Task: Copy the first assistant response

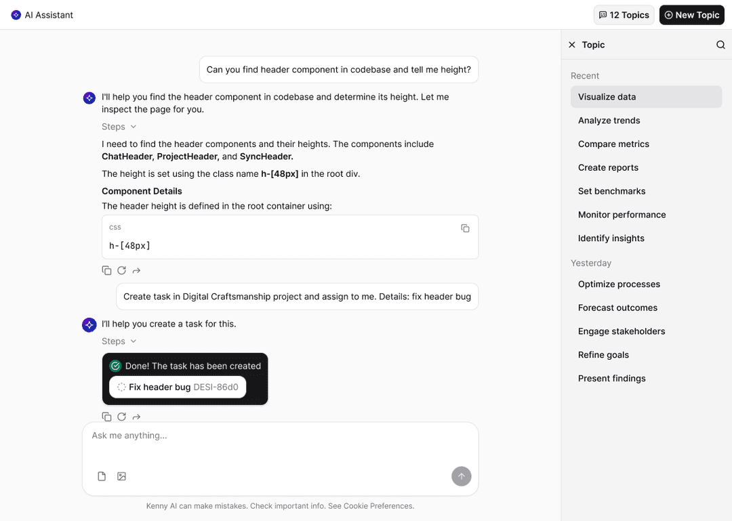Action: (x=106, y=270)
